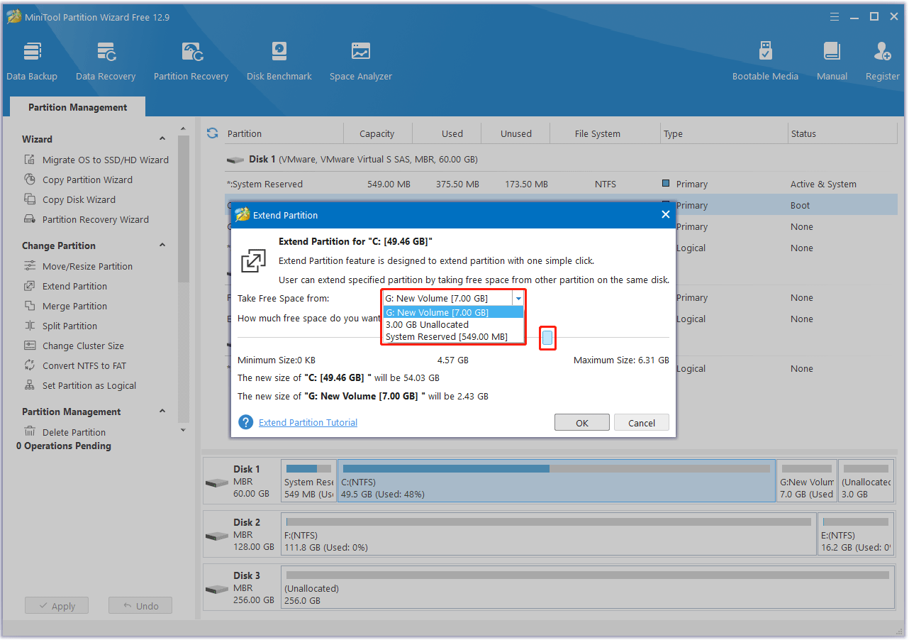Choose 3.00 GB Unallocated option
The height and width of the screenshot is (640, 909).
tap(453, 324)
